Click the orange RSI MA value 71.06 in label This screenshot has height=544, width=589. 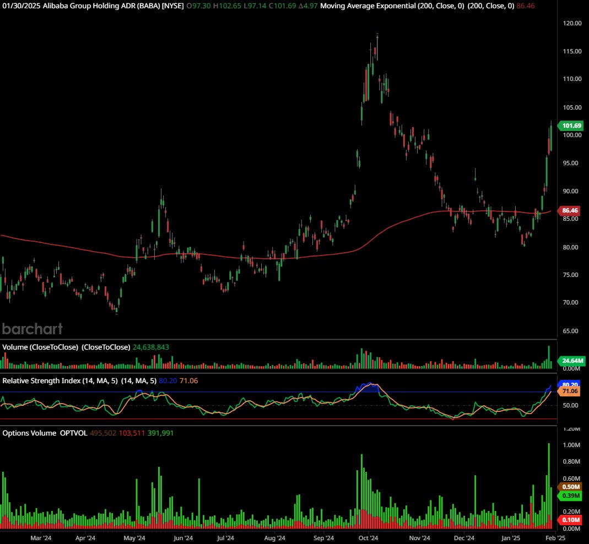[188, 380]
